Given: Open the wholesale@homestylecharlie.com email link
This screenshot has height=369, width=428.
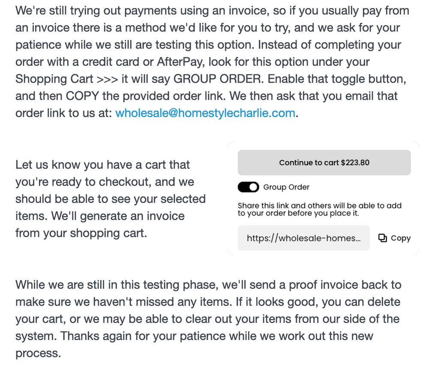Looking at the screenshot, I should [x=205, y=113].
